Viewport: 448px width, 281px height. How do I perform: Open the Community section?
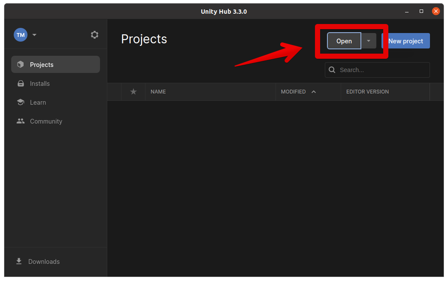[55, 121]
